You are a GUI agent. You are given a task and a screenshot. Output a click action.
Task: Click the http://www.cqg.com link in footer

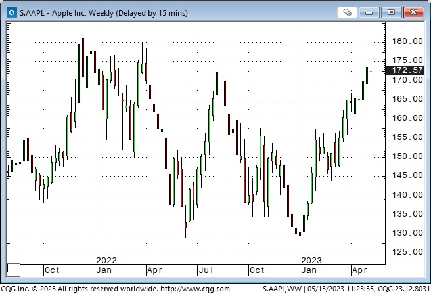[195, 289]
